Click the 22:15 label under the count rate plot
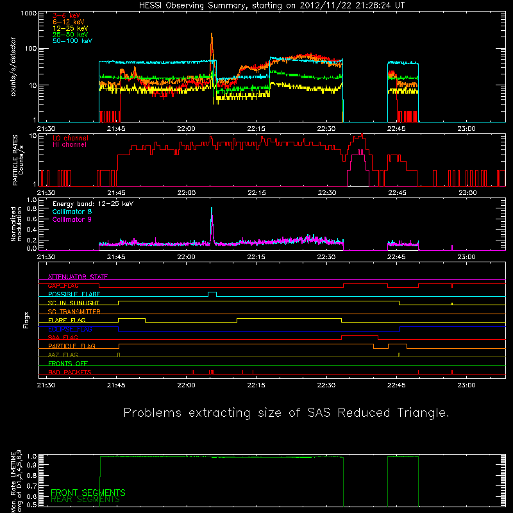 click(x=256, y=129)
